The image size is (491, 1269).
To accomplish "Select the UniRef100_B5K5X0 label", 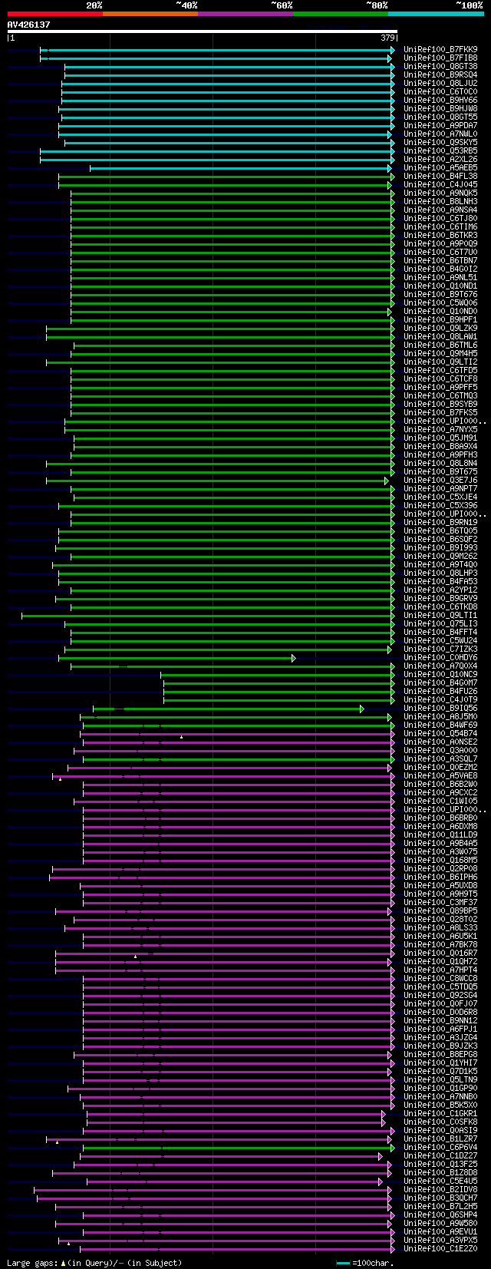I will [440, 1105].
